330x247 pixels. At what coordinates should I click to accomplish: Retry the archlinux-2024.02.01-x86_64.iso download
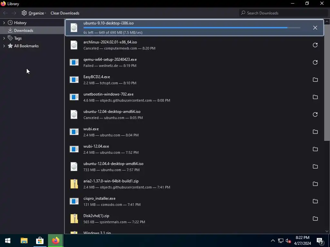[315, 45]
